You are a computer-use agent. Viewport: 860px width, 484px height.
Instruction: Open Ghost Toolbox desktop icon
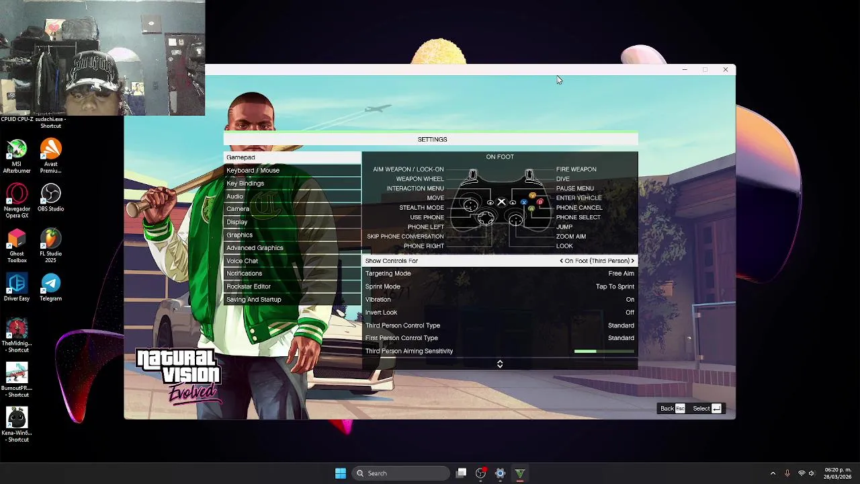(x=17, y=246)
